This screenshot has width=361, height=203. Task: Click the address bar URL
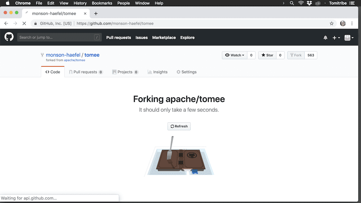click(115, 23)
